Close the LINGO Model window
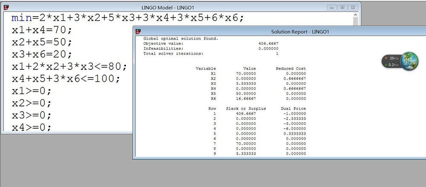 pos(353,7)
